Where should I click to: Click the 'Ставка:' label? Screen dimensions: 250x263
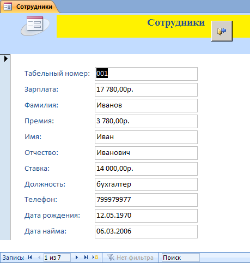point(37,169)
